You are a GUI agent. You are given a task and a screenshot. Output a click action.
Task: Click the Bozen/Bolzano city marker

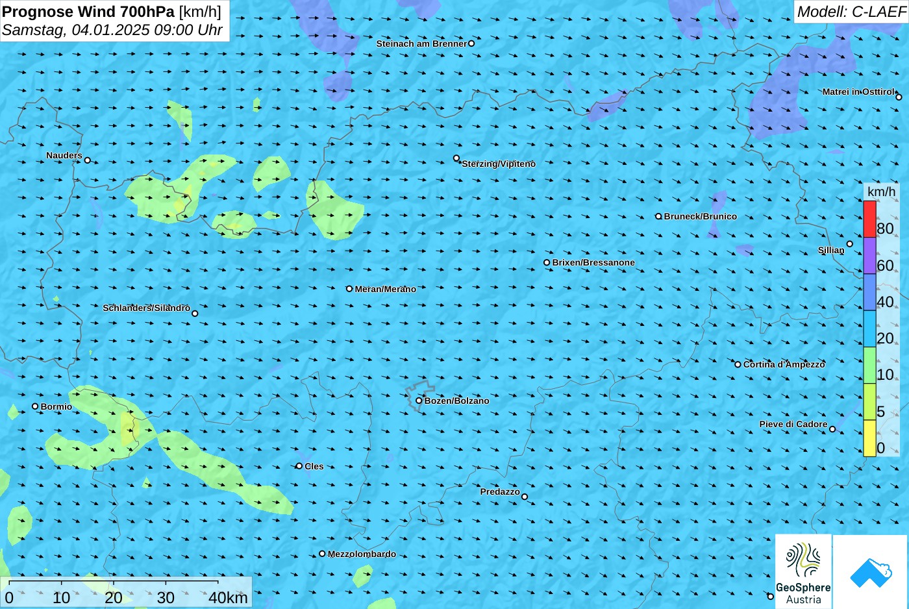(x=419, y=401)
